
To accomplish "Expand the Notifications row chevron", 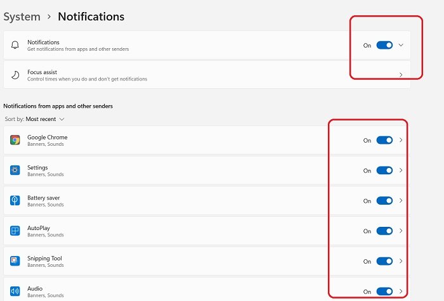I will (401, 45).
